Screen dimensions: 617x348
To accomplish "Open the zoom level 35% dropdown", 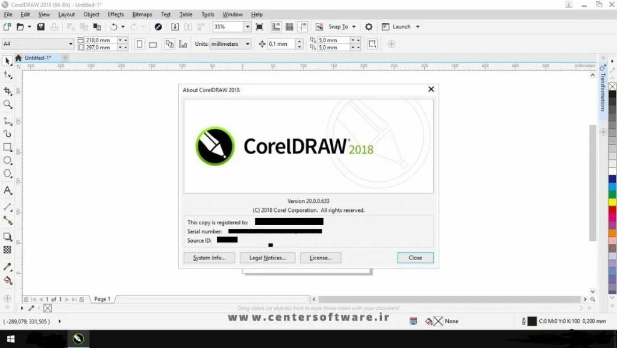I will click(x=247, y=26).
